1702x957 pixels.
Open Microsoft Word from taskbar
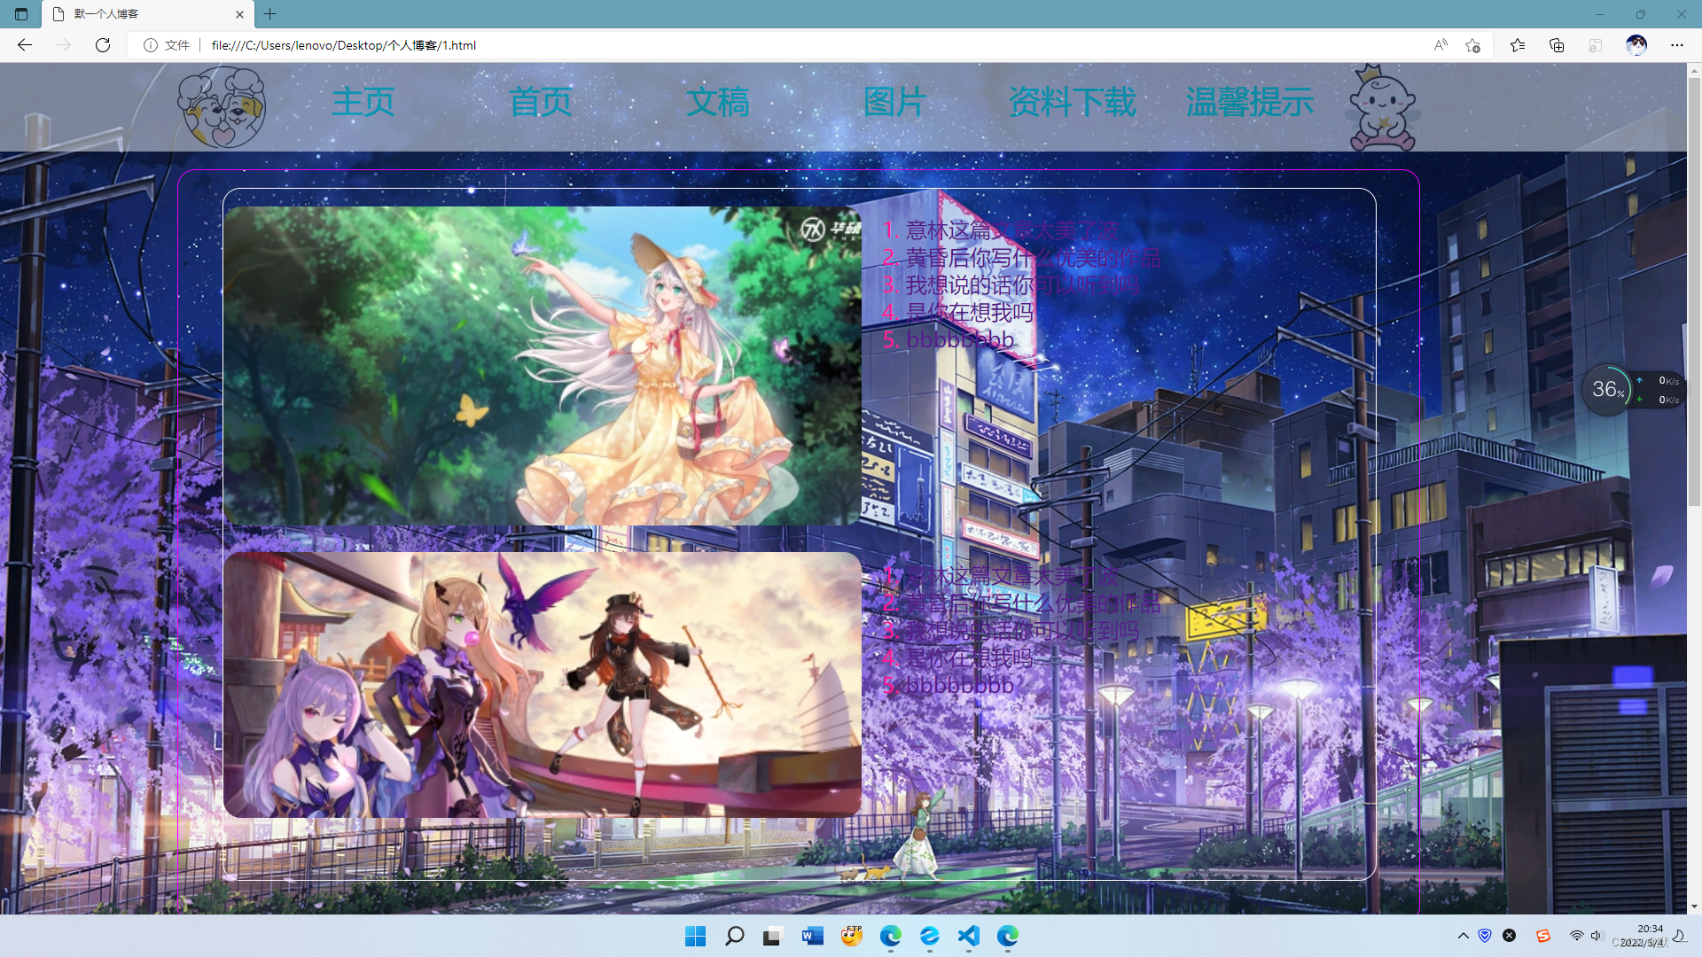[812, 936]
